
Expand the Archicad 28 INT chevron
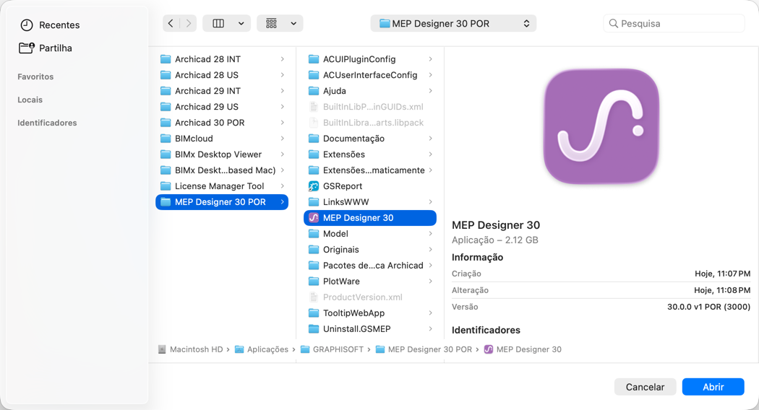(x=282, y=59)
